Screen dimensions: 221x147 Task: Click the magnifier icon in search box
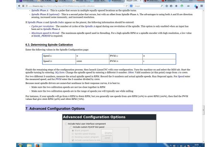(x=162, y=6)
